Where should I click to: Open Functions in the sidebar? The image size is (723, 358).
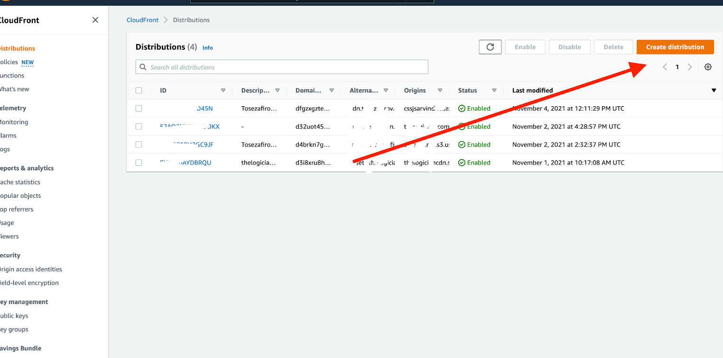(x=12, y=75)
